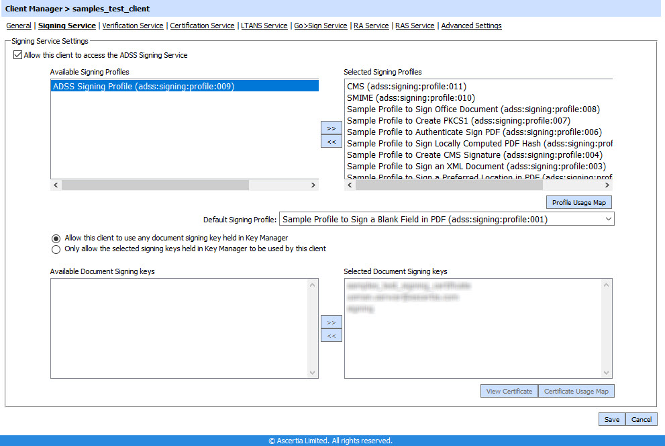Save the client settings
665x446 pixels.
pyautogui.click(x=611, y=419)
